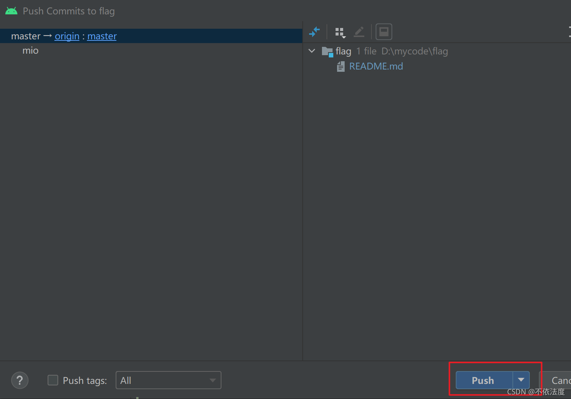The image size is (571, 399).
Task: Click the master target branch link
Action: point(102,36)
